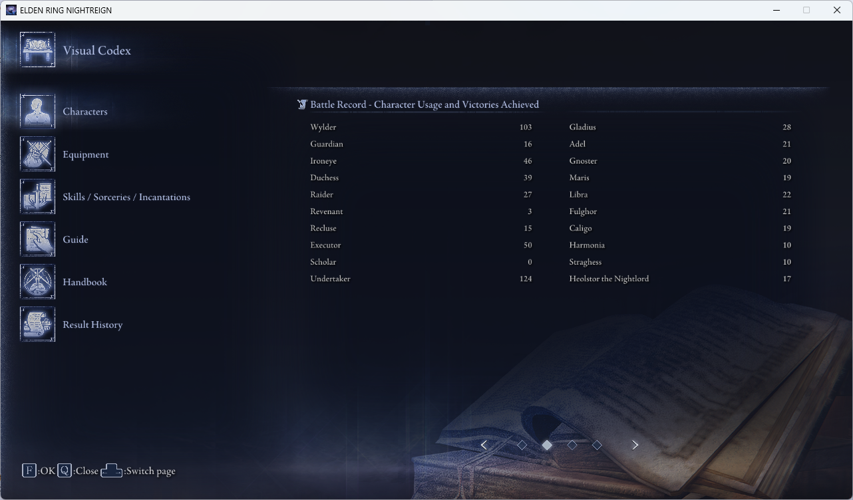The image size is (853, 500).
Task: Select the Raider record row
Action: (421, 194)
